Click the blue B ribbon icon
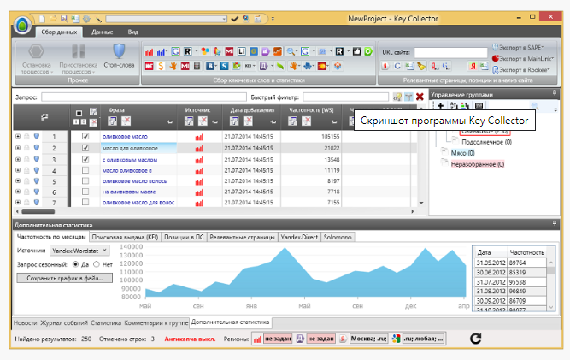570x360 pixels. 210,66
